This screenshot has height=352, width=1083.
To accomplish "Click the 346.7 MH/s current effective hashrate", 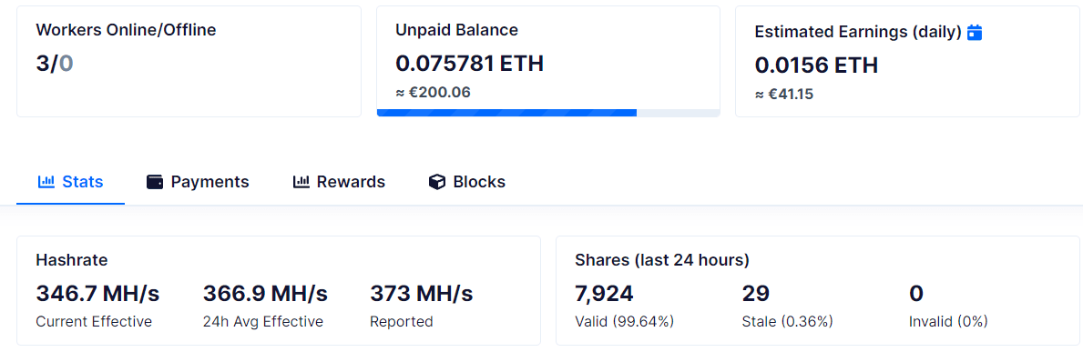I will tap(97, 293).
